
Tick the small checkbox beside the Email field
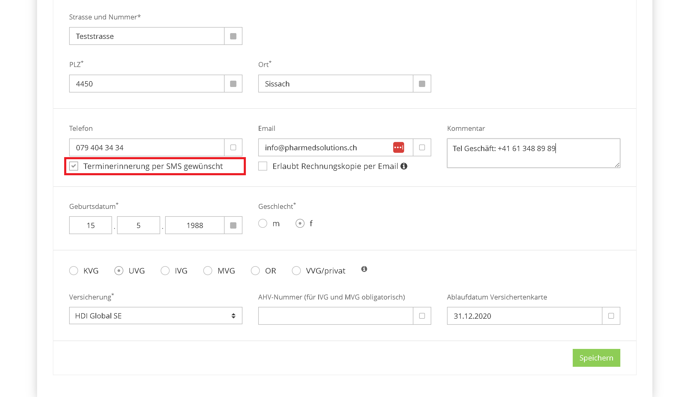click(x=422, y=147)
